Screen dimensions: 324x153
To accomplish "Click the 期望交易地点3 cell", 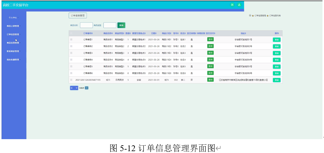I will (x=139, y=53).
